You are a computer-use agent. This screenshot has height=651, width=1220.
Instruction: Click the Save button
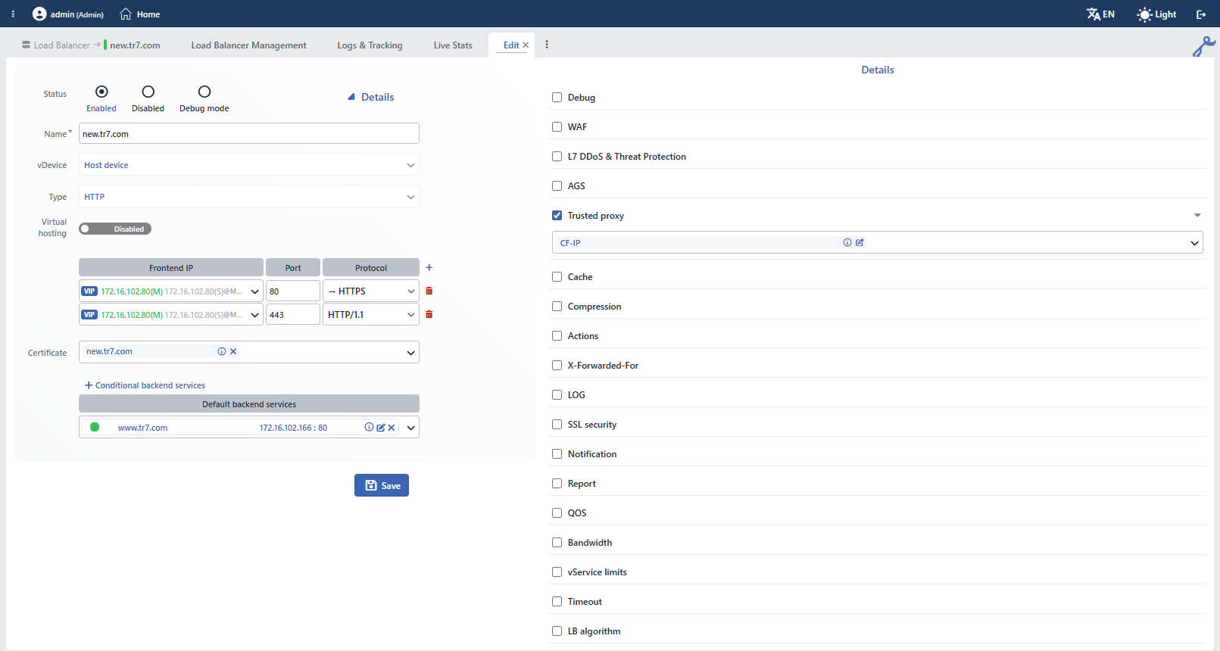[x=382, y=485]
